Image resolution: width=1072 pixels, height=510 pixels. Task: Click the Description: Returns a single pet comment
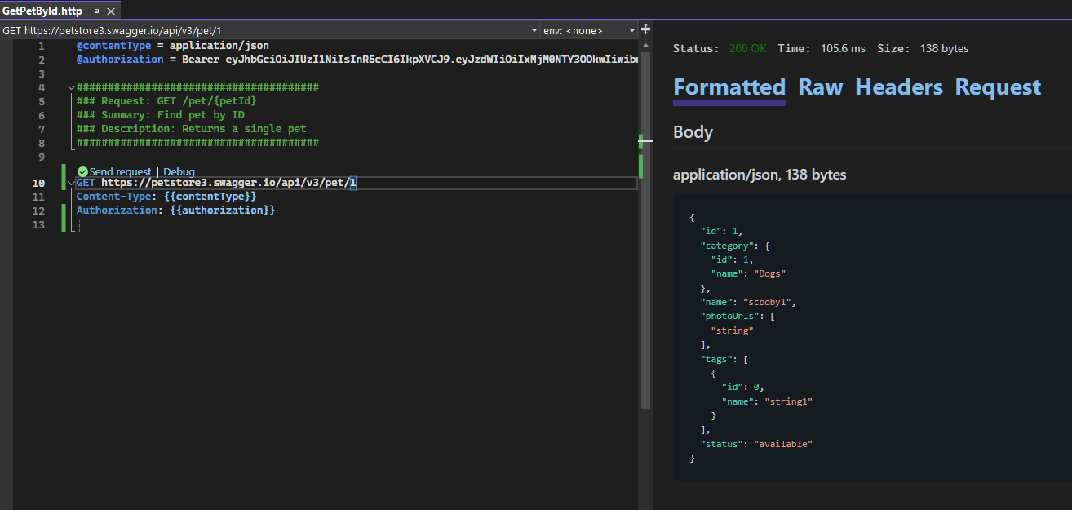click(x=192, y=129)
